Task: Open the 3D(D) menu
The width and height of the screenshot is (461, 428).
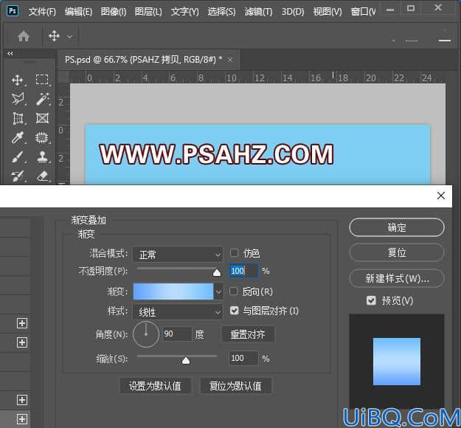Action: (293, 12)
